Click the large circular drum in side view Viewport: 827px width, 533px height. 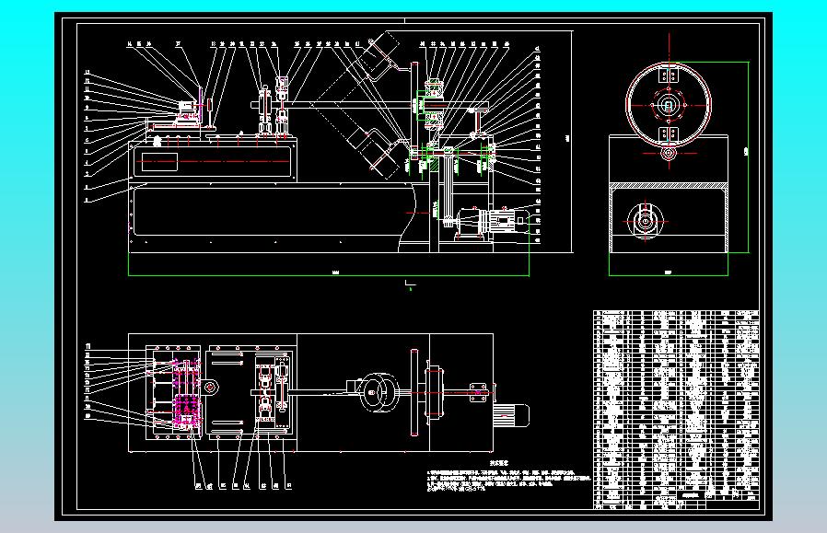(669, 104)
